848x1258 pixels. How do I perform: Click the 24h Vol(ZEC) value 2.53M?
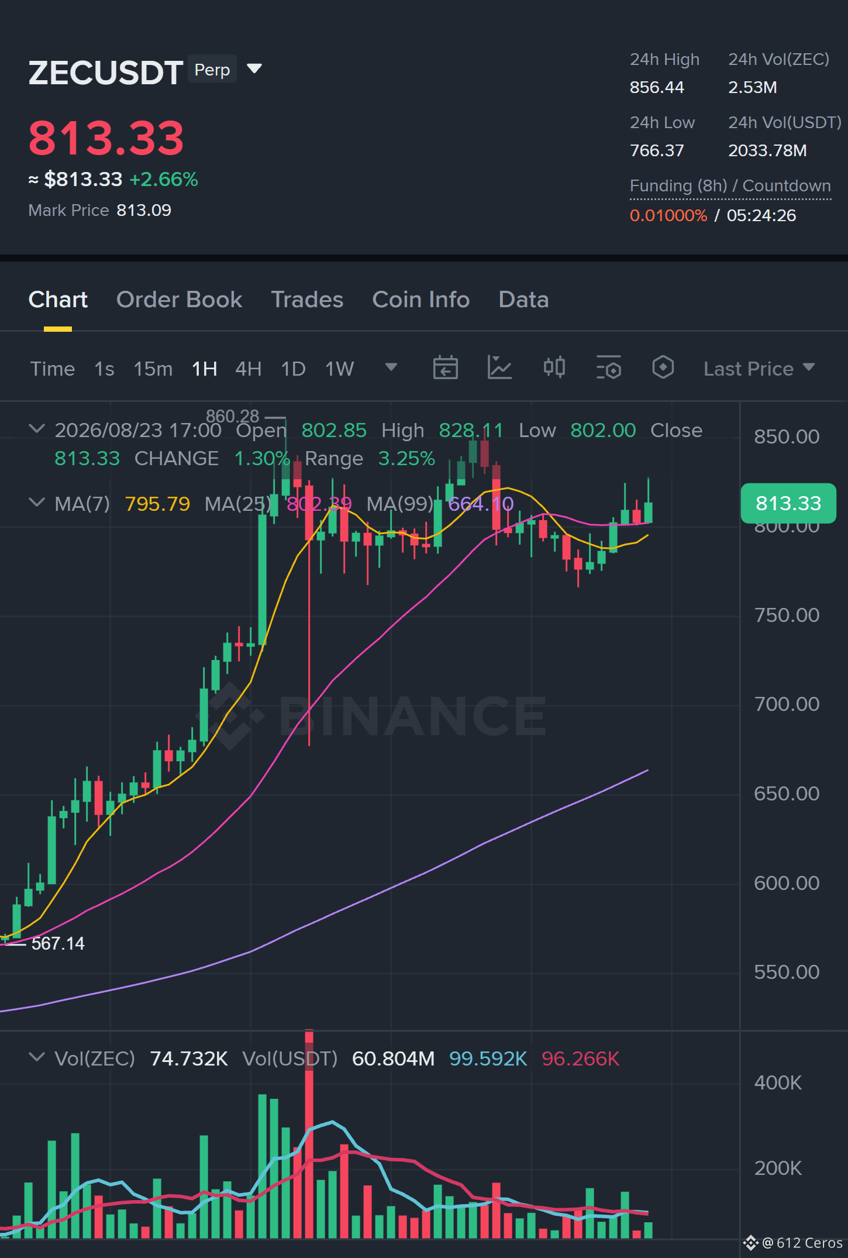[753, 88]
